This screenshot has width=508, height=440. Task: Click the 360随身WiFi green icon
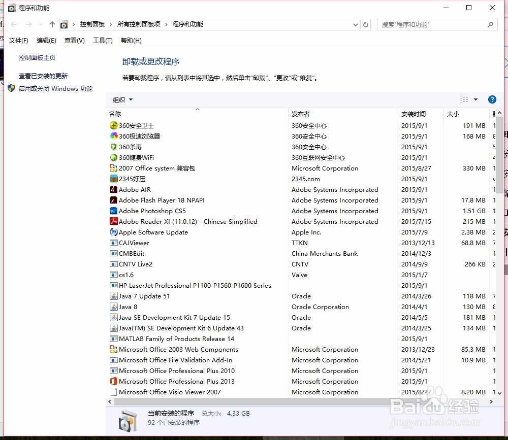click(x=113, y=157)
